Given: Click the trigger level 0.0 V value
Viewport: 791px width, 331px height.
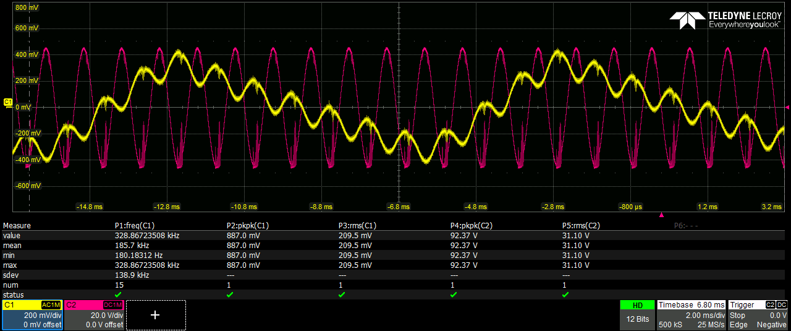Looking at the screenshot, I should 778,316.
